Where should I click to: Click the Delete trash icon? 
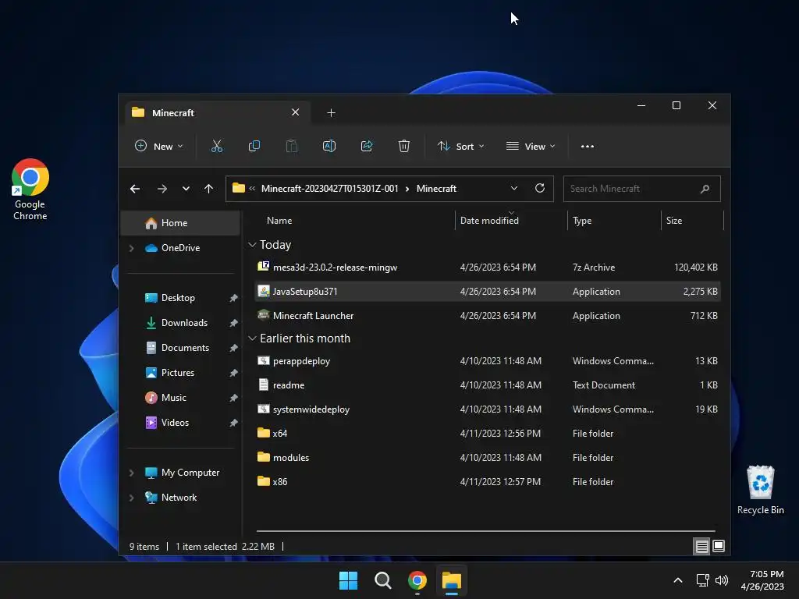pos(403,146)
